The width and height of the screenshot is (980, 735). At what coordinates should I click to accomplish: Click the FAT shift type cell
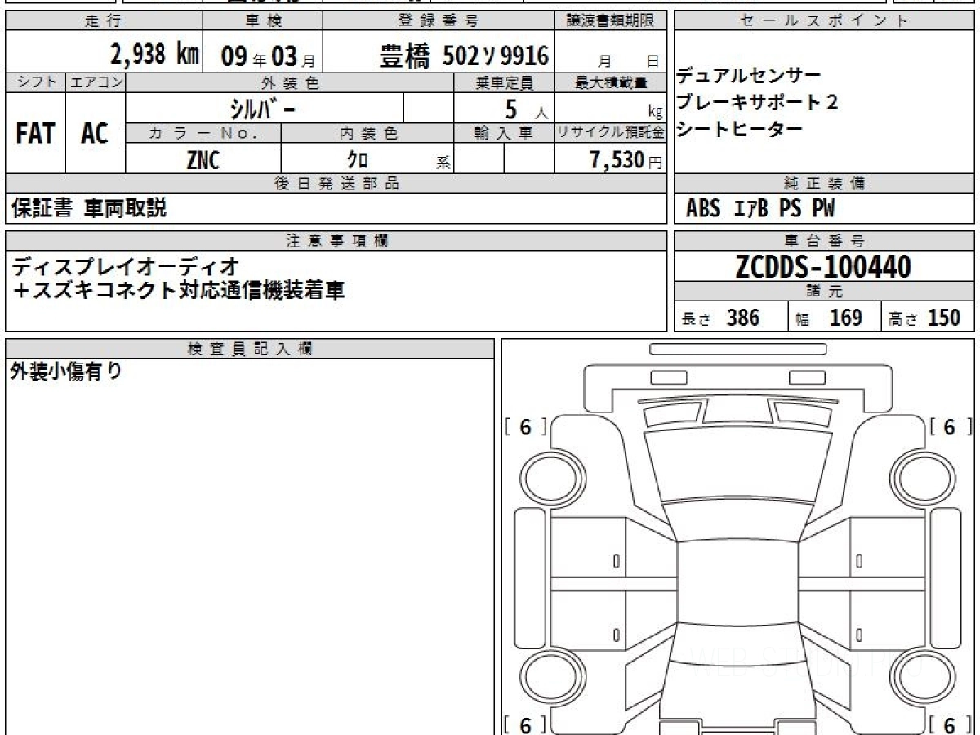pyautogui.click(x=35, y=134)
